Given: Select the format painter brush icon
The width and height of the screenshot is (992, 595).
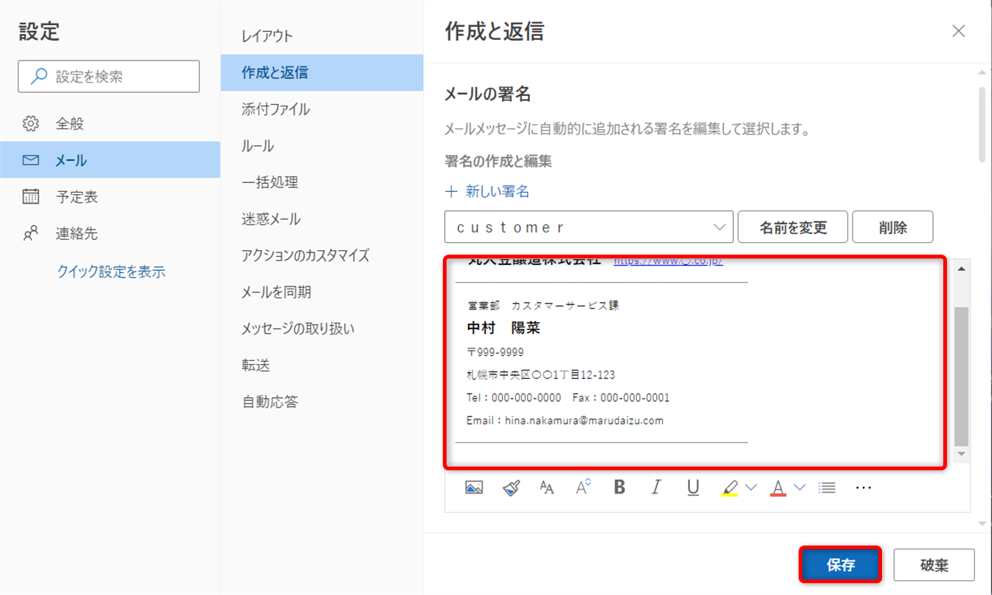Looking at the screenshot, I should tap(512, 487).
